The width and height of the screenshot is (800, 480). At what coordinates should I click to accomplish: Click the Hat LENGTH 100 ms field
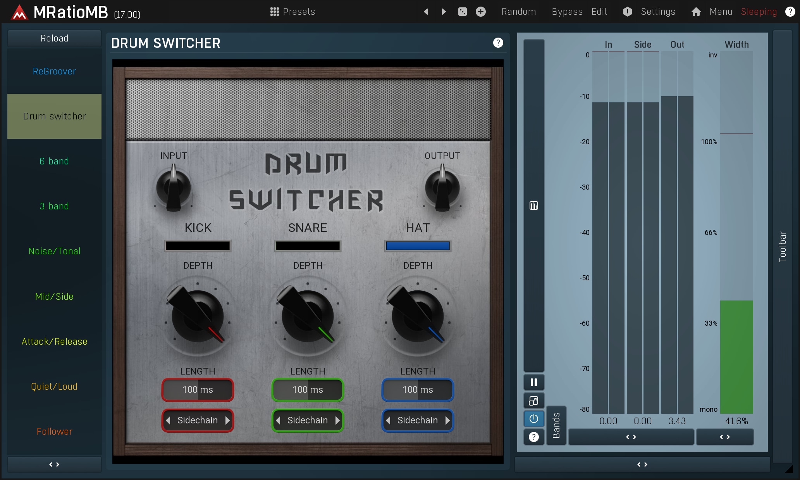pos(418,390)
